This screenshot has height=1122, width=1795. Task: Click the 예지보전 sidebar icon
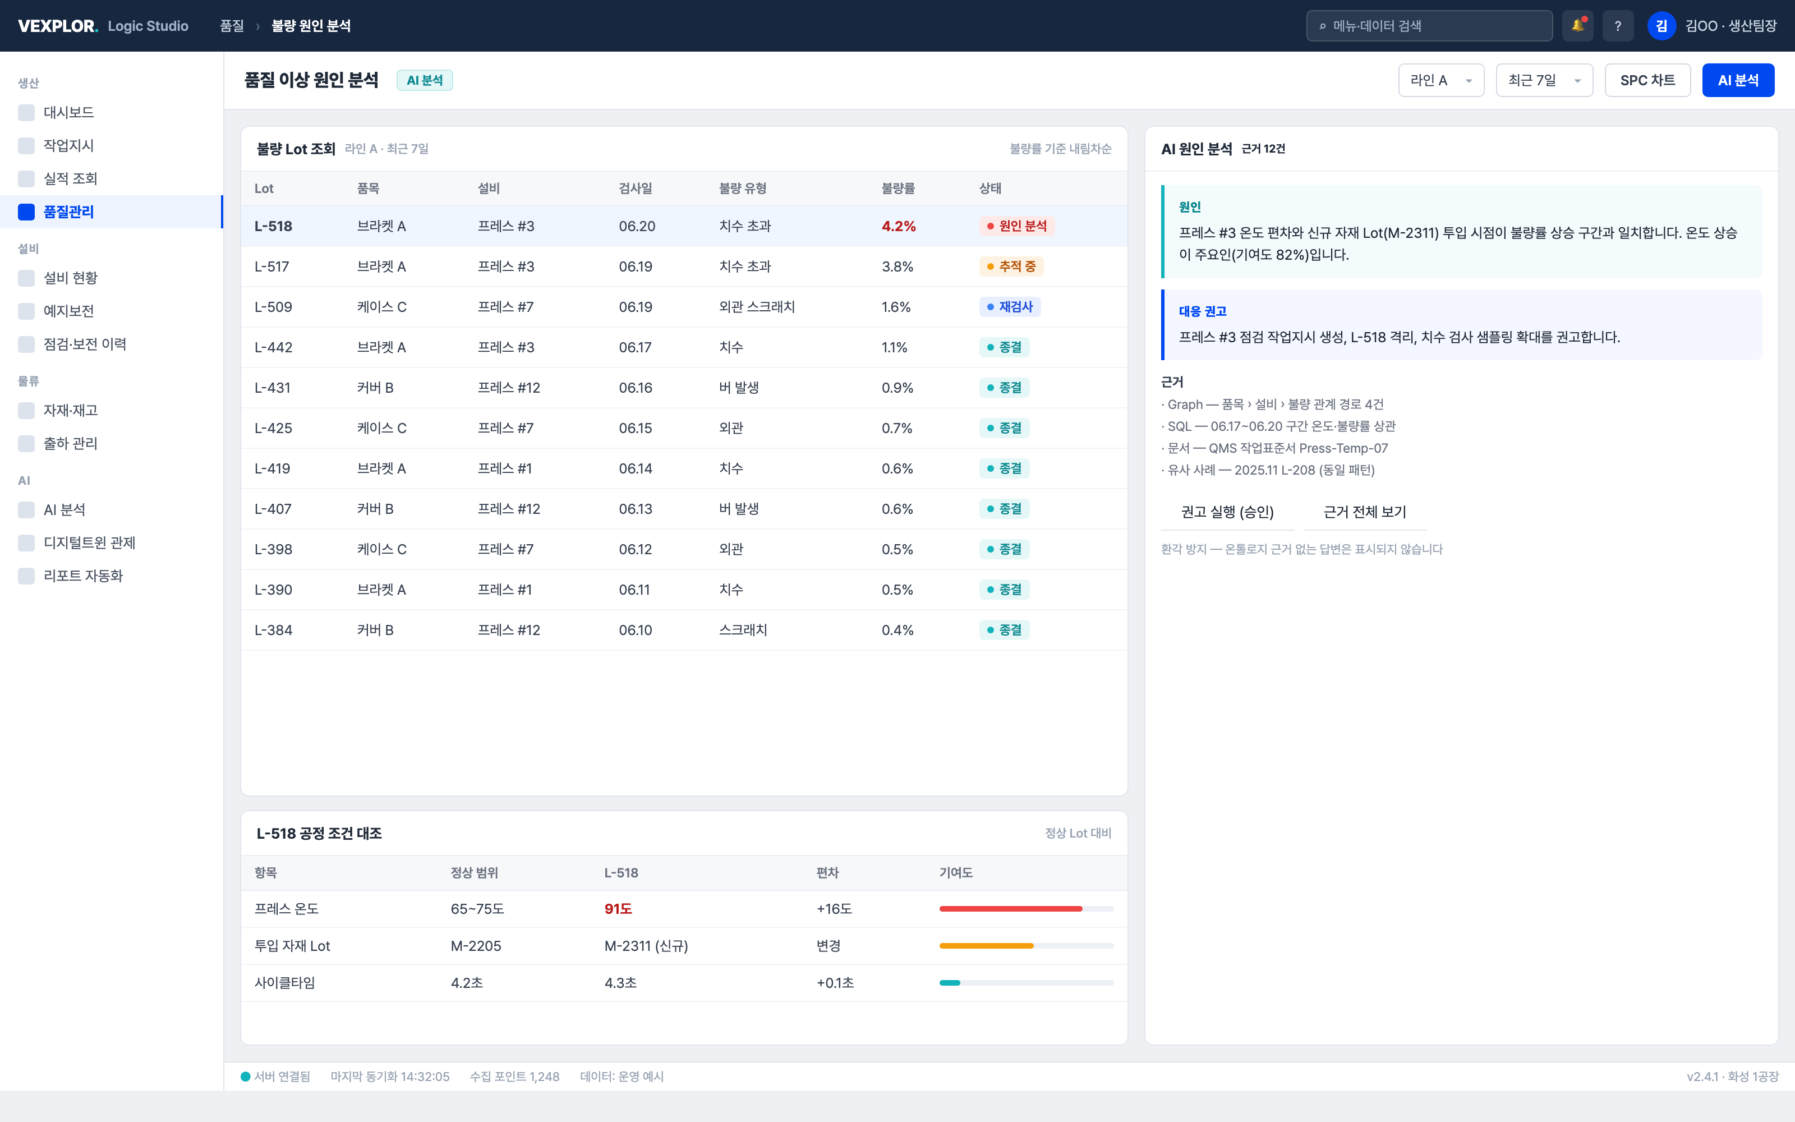coord(26,311)
